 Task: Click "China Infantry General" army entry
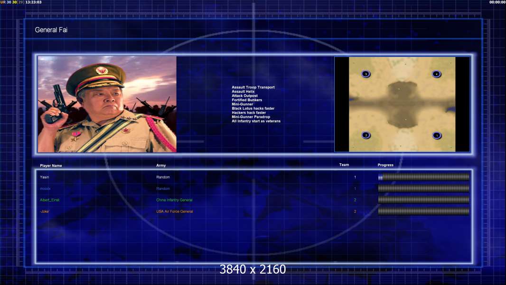pos(174,200)
